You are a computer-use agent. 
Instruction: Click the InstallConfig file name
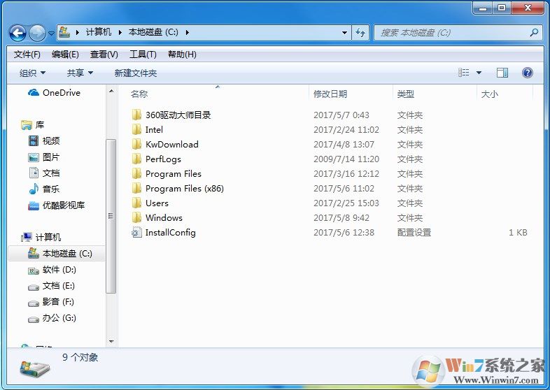pyautogui.click(x=171, y=232)
